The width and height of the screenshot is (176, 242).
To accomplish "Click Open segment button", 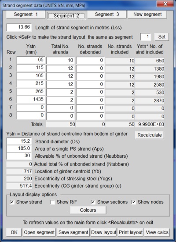I will coord(39,232).
